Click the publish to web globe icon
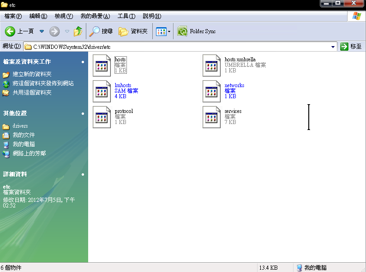Image resolution: width=366 pixels, height=272 pixels. (6, 84)
